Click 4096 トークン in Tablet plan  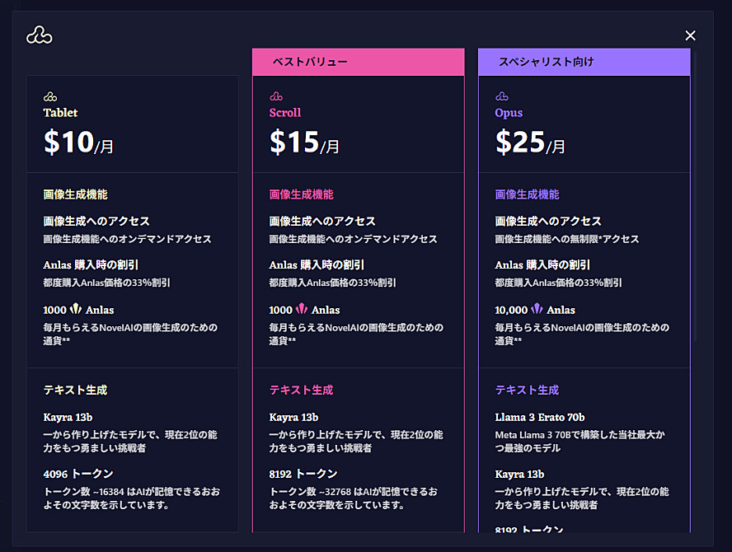(78, 474)
